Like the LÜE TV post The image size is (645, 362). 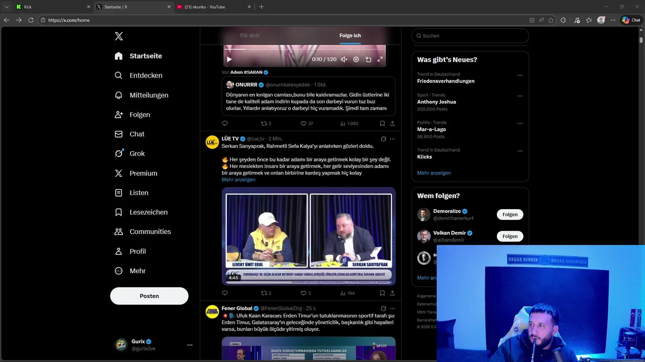click(x=305, y=293)
